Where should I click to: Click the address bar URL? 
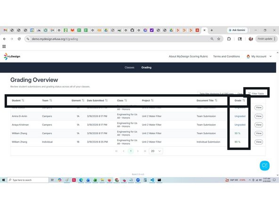[55, 39]
